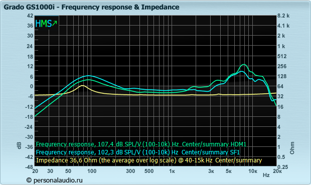Screen dimensions: 311x185
Task: Click the 100 Hz axis label
Action: [x=92, y=171]
